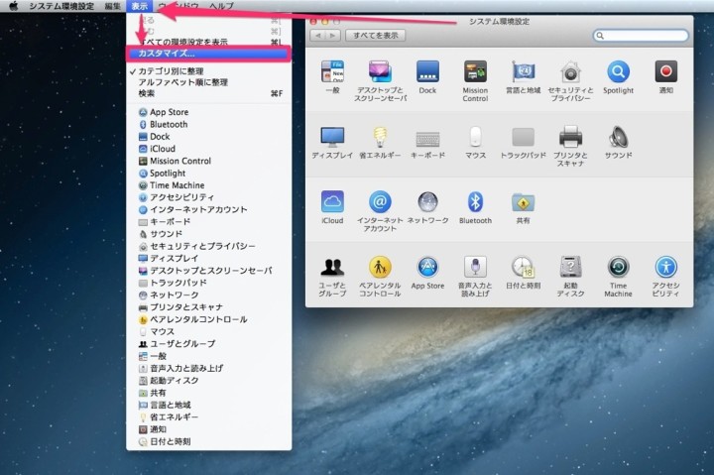
Task: Open ペアレンタルコントロール icon in window
Action: click(x=380, y=267)
